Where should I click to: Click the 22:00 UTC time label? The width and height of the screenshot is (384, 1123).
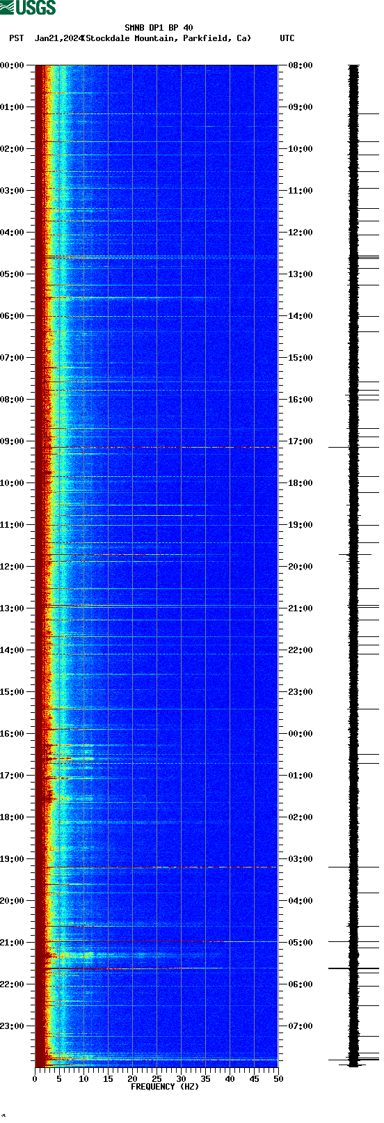pyautogui.click(x=301, y=650)
